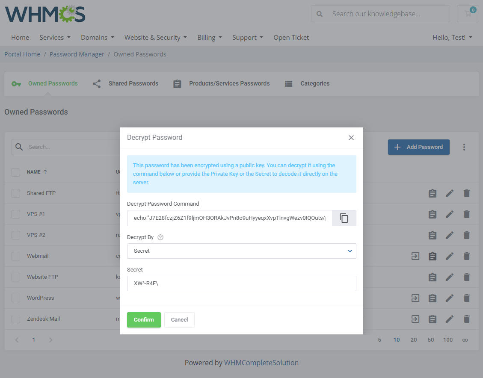Open the Decrypt By dropdown
Image resolution: width=483 pixels, height=378 pixels.
pyautogui.click(x=241, y=251)
